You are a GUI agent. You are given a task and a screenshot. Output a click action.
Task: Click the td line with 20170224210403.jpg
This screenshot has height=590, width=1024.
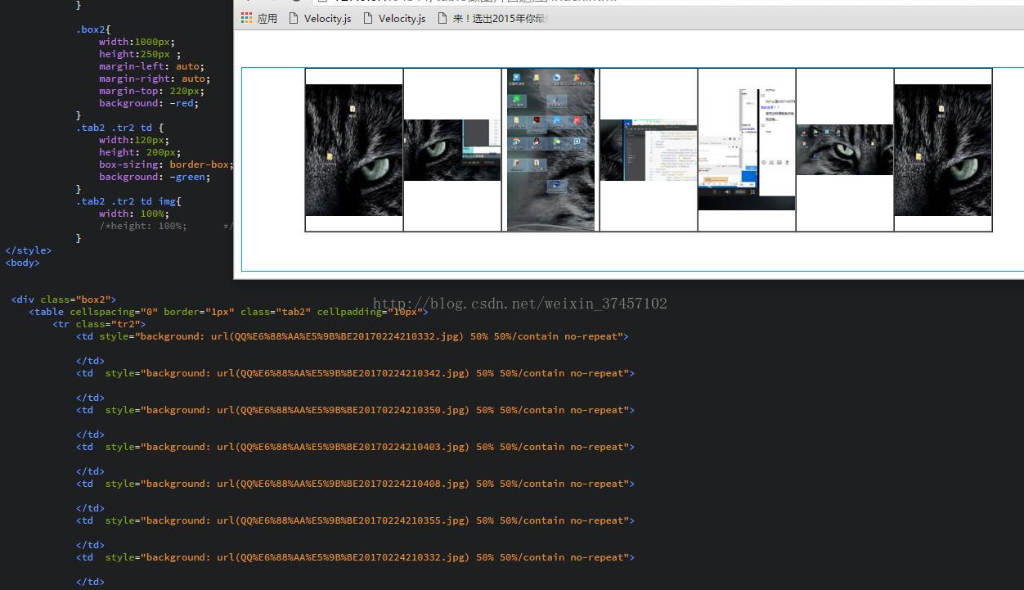click(x=355, y=447)
